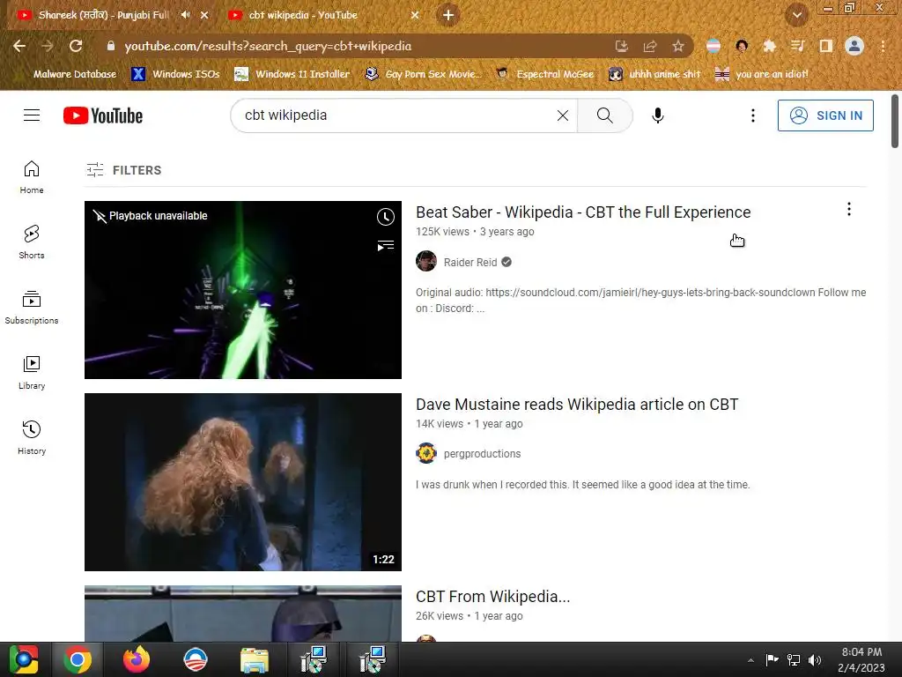Open Chrome from the taskbar

78,659
